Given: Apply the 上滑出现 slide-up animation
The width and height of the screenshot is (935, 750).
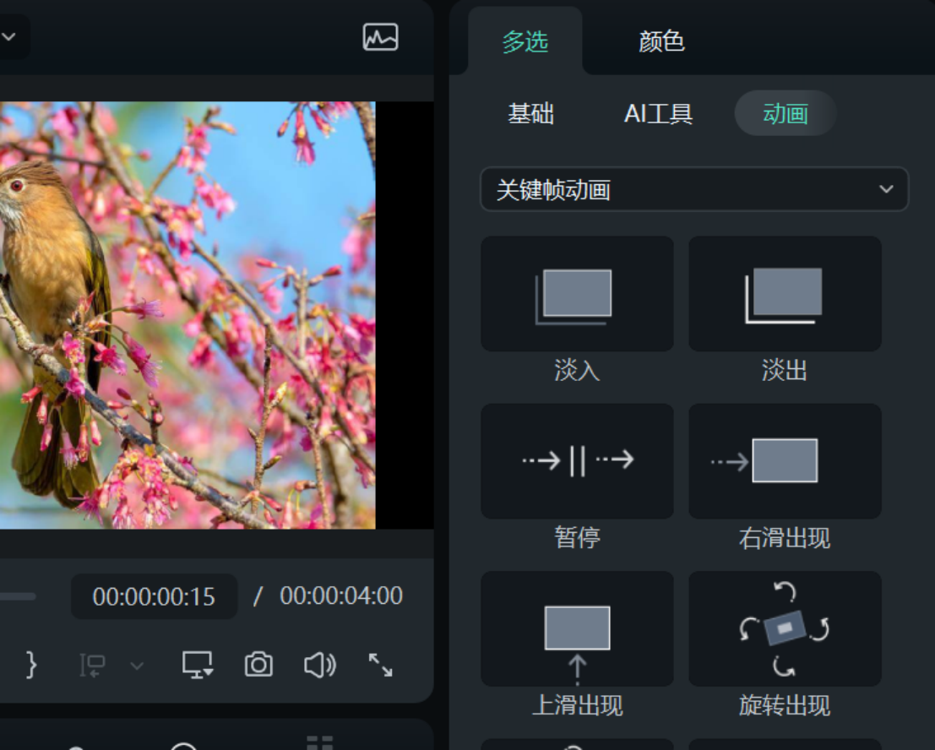Looking at the screenshot, I should pyautogui.click(x=577, y=628).
